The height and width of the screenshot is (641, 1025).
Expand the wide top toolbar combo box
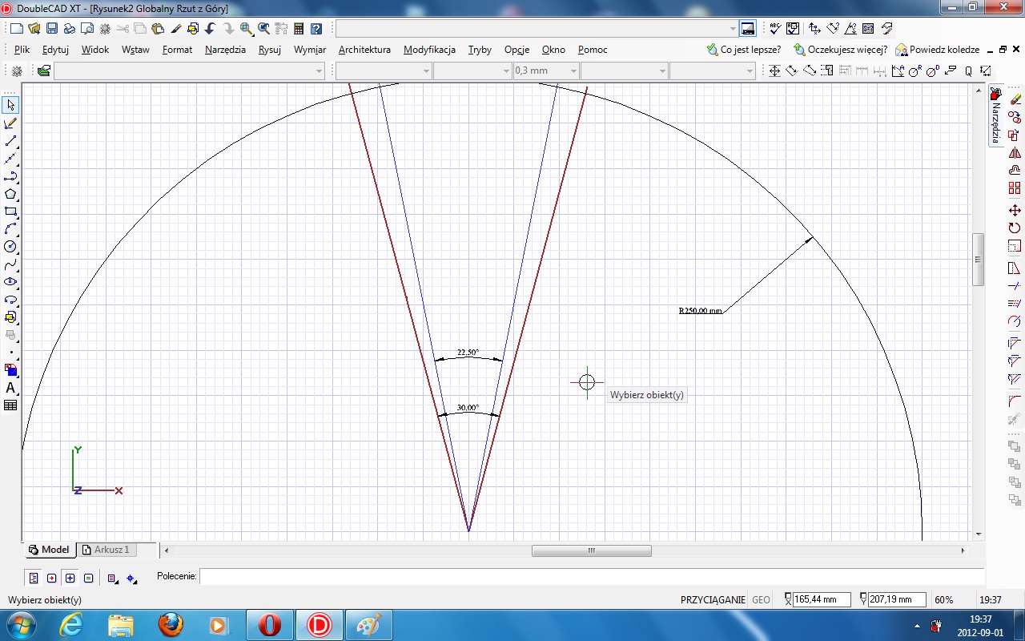(732, 29)
